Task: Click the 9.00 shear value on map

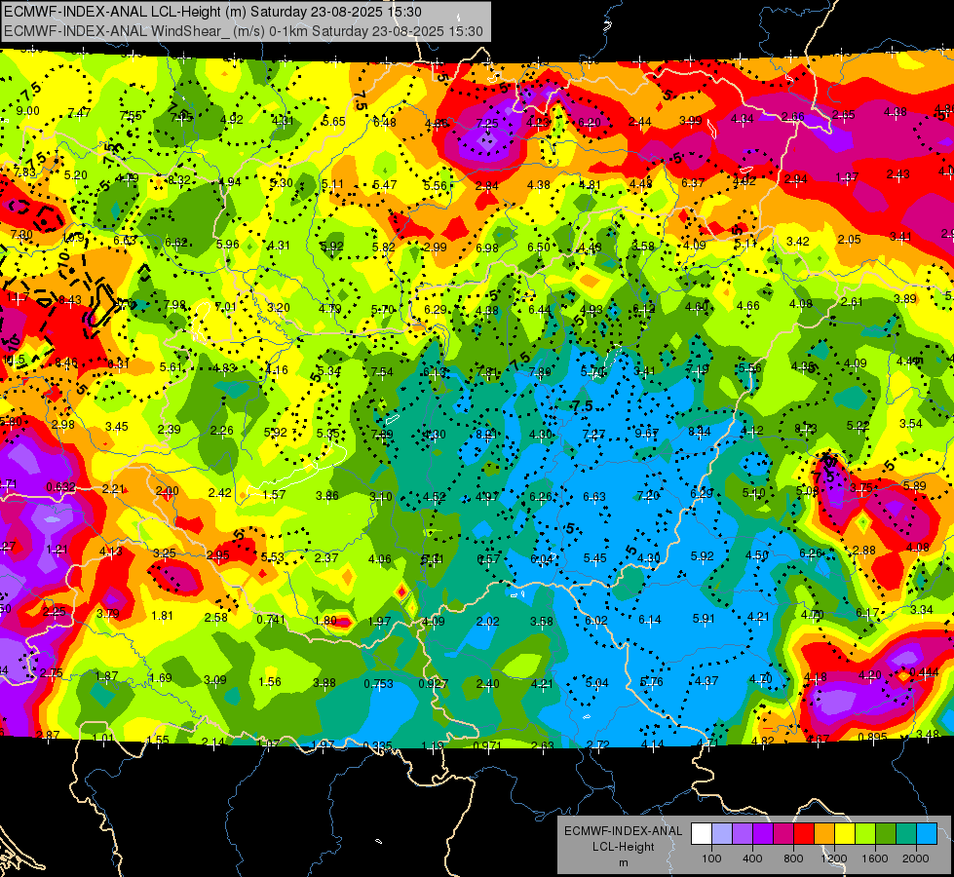Action: point(27,111)
